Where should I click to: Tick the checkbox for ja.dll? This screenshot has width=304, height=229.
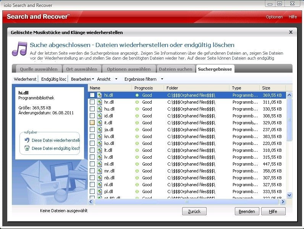92,130
